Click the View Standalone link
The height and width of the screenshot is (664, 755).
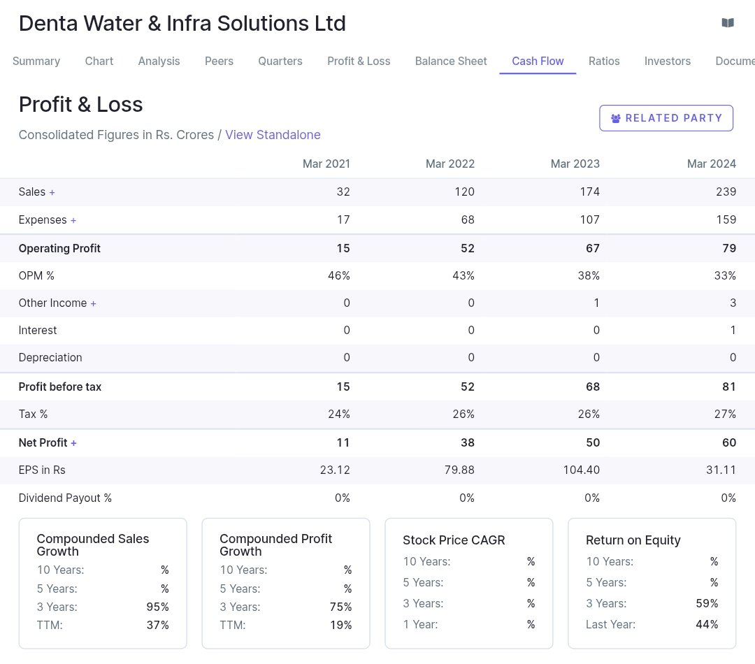(x=273, y=135)
